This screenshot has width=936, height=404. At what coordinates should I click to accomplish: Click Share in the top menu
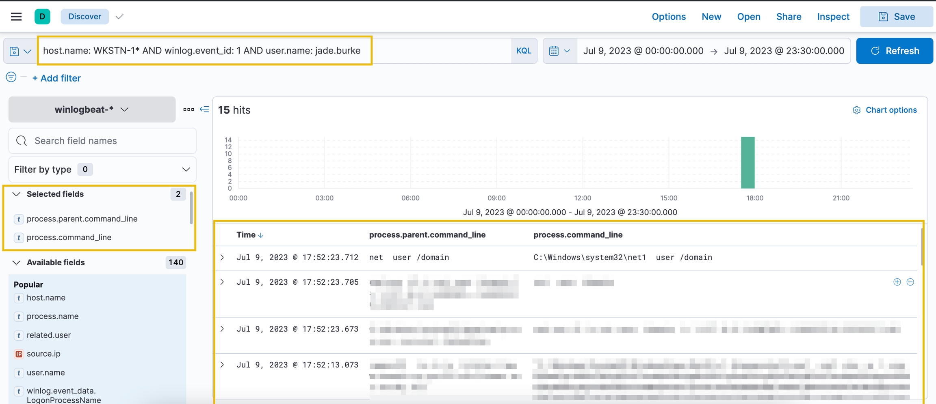789,17
